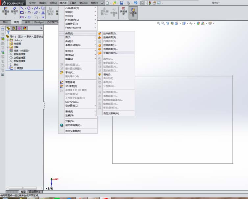This screenshot has width=248, height=199.
Task: Click the Zoom to Area icon
Action: tap(163, 23)
